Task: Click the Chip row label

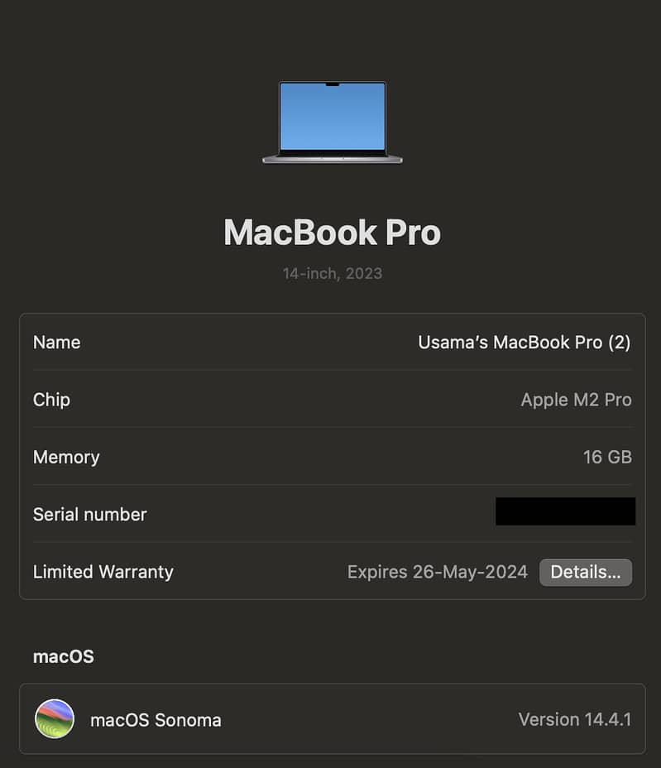Action: pyautogui.click(x=51, y=400)
